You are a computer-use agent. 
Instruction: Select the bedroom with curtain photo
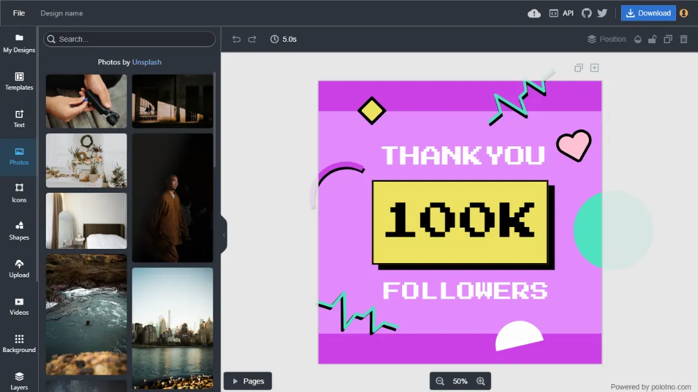[x=87, y=220]
